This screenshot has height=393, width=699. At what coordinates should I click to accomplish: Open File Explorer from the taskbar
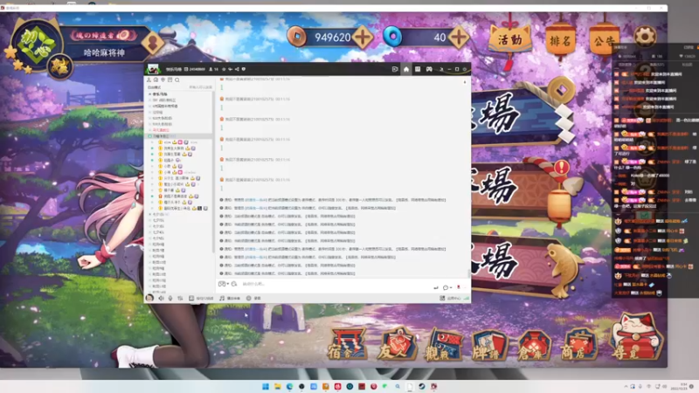[277, 386]
